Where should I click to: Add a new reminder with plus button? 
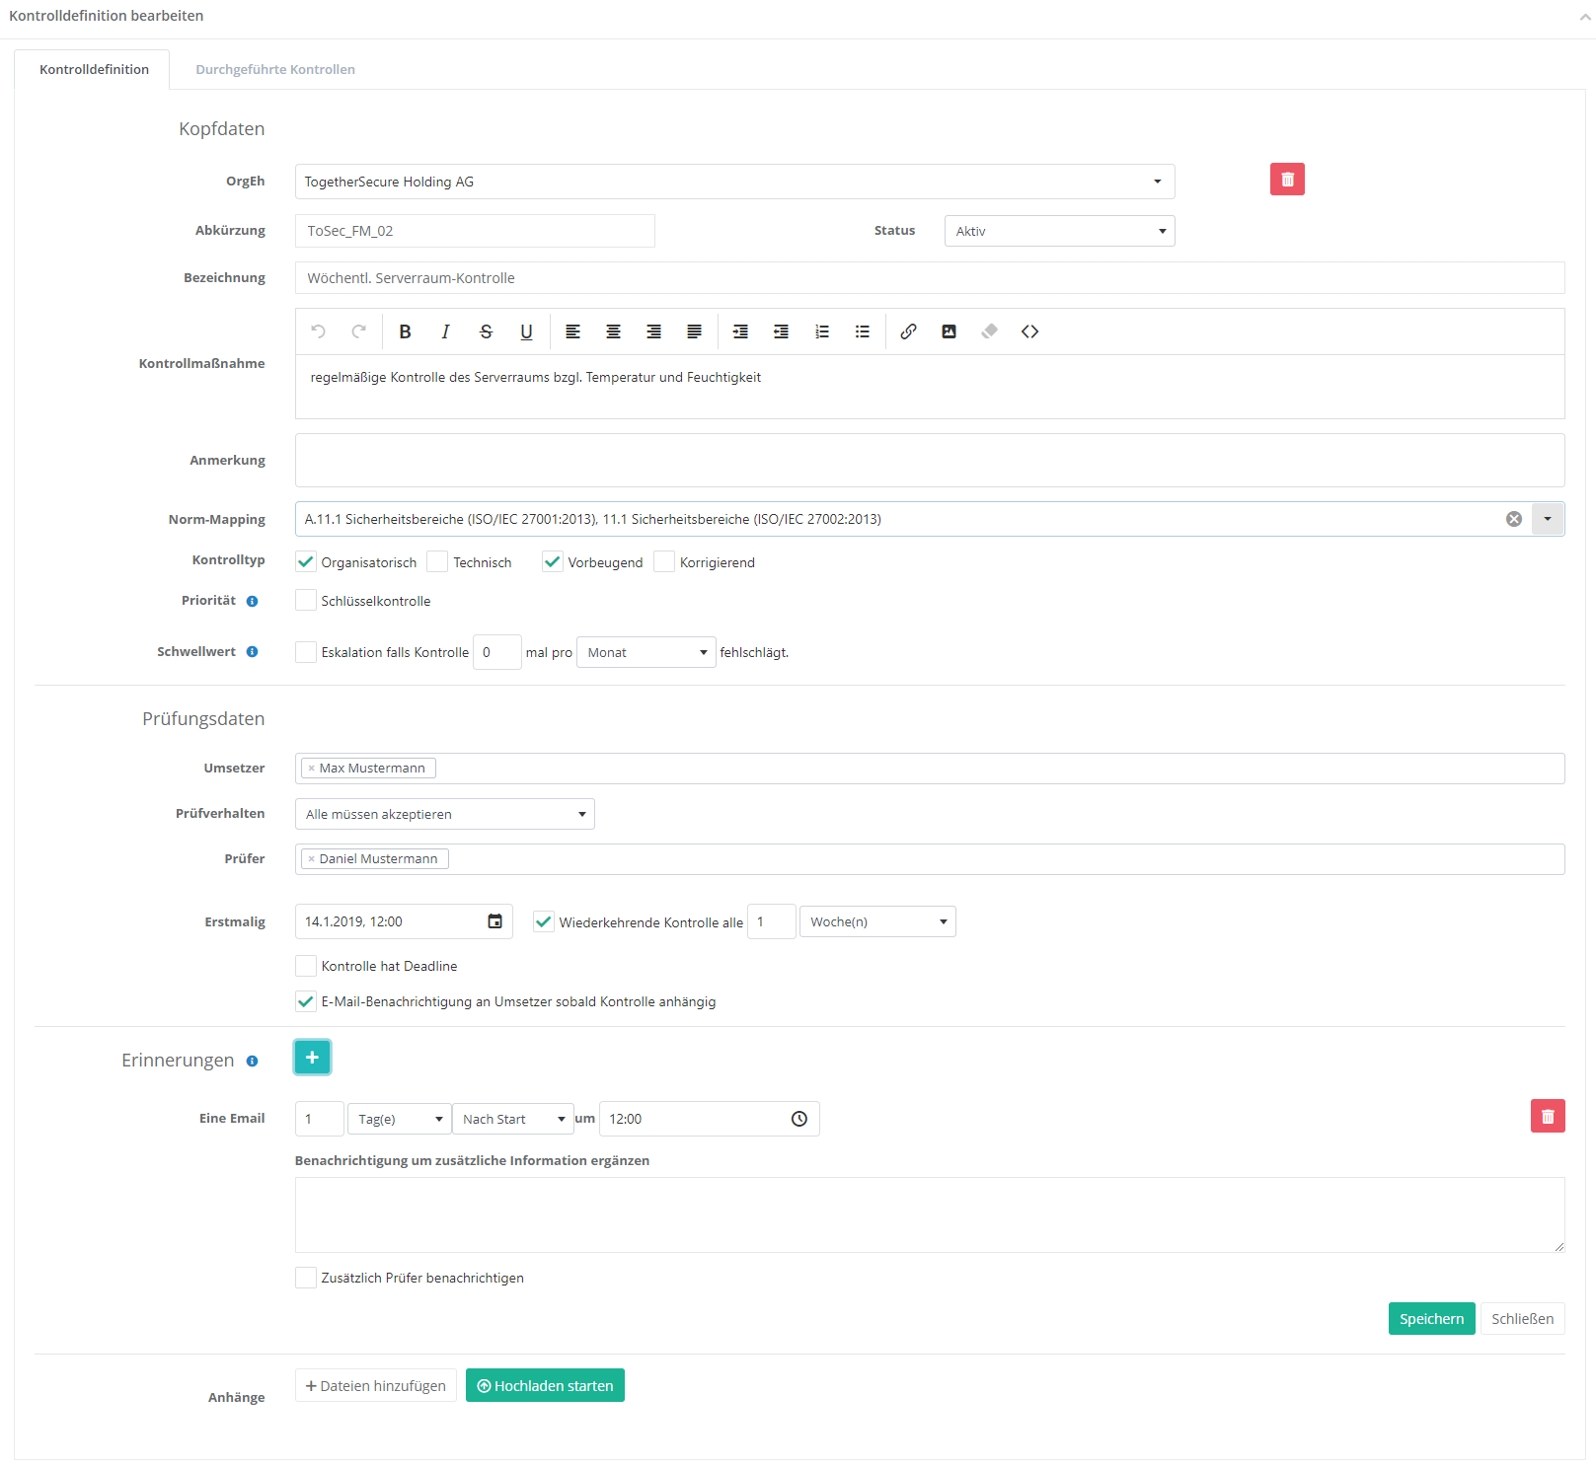[x=312, y=1058]
